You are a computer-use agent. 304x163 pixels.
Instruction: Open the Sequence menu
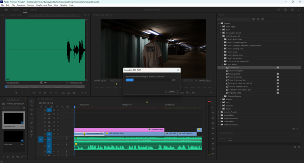(21, 5)
